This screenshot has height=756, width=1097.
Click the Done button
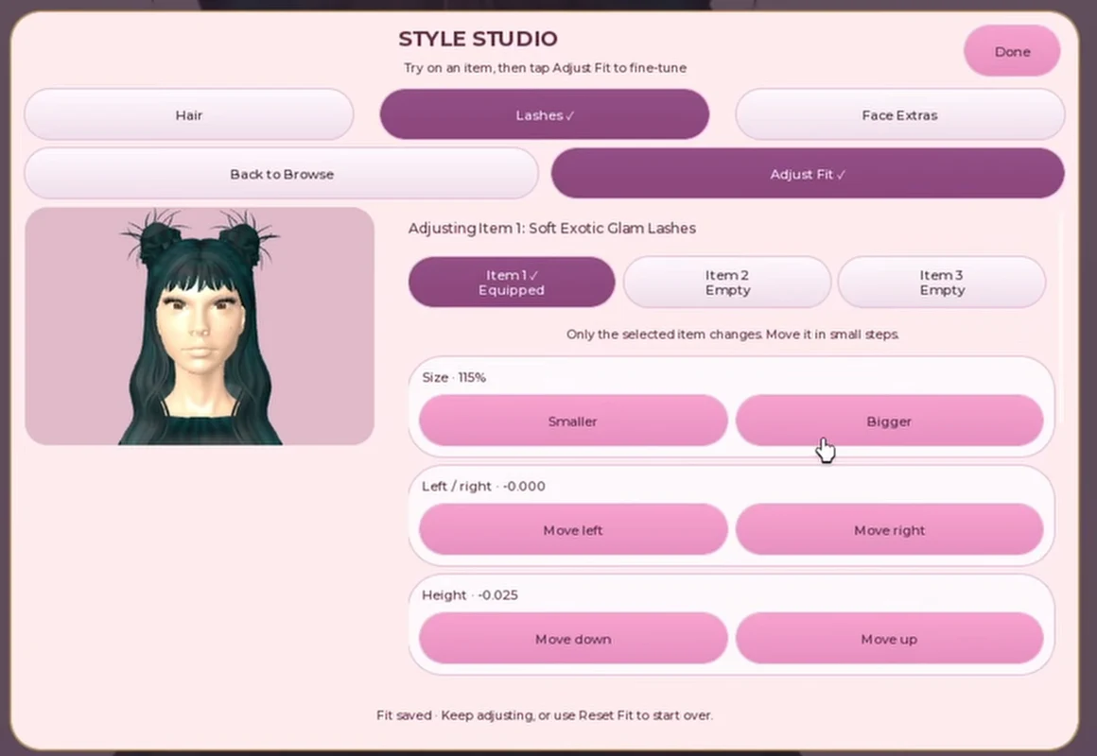tap(1012, 51)
